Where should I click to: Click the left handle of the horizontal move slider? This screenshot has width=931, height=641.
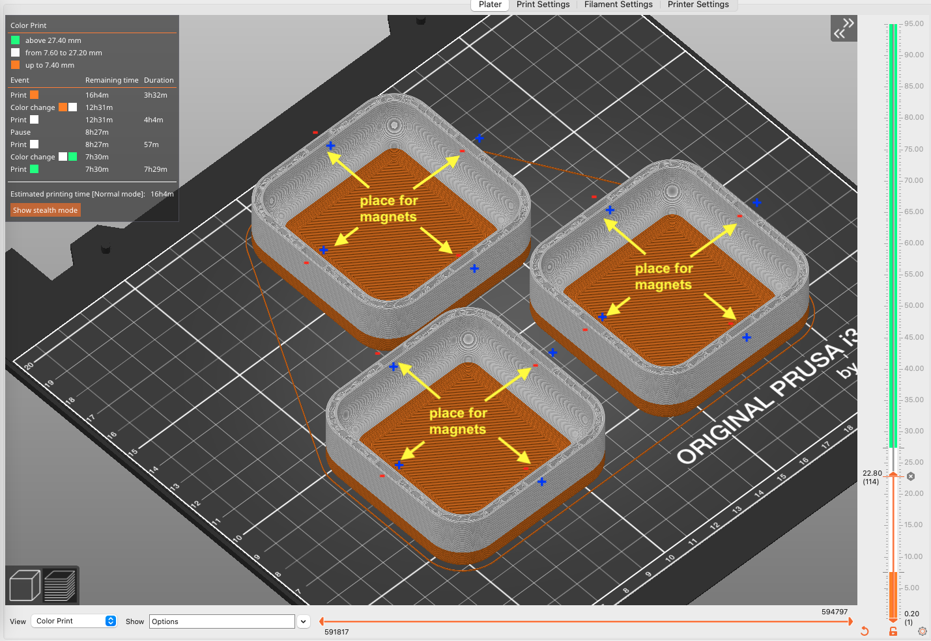pyautogui.click(x=321, y=621)
